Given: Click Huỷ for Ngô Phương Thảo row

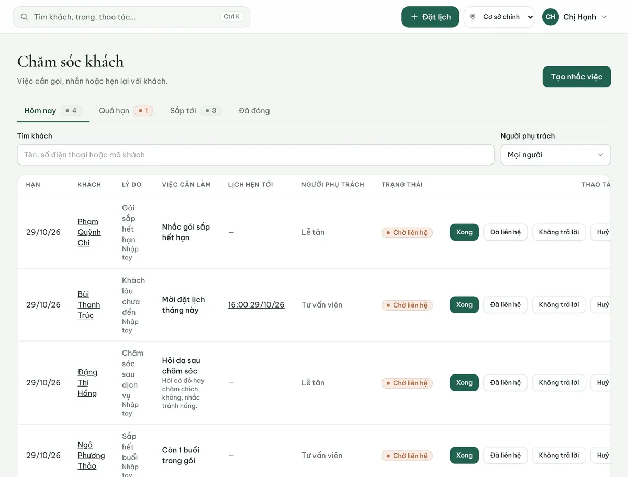Looking at the screenshot, I should [602, 455].
